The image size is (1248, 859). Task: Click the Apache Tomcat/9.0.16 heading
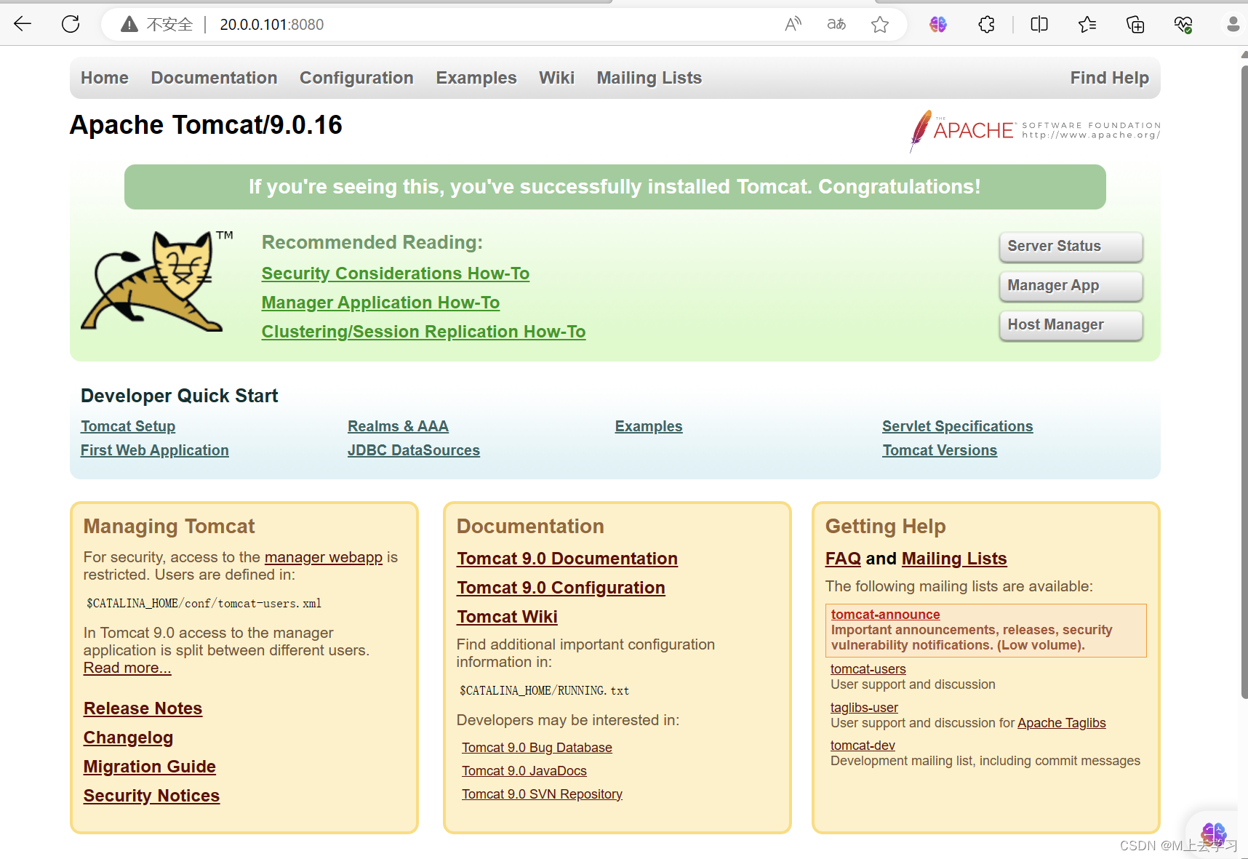(206, 125)
